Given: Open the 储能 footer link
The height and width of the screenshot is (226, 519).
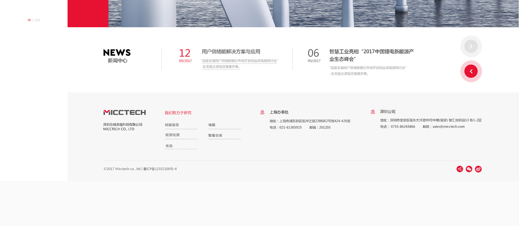Looking at the screenshot, I should pyautogui.click(x=212, y=125).
